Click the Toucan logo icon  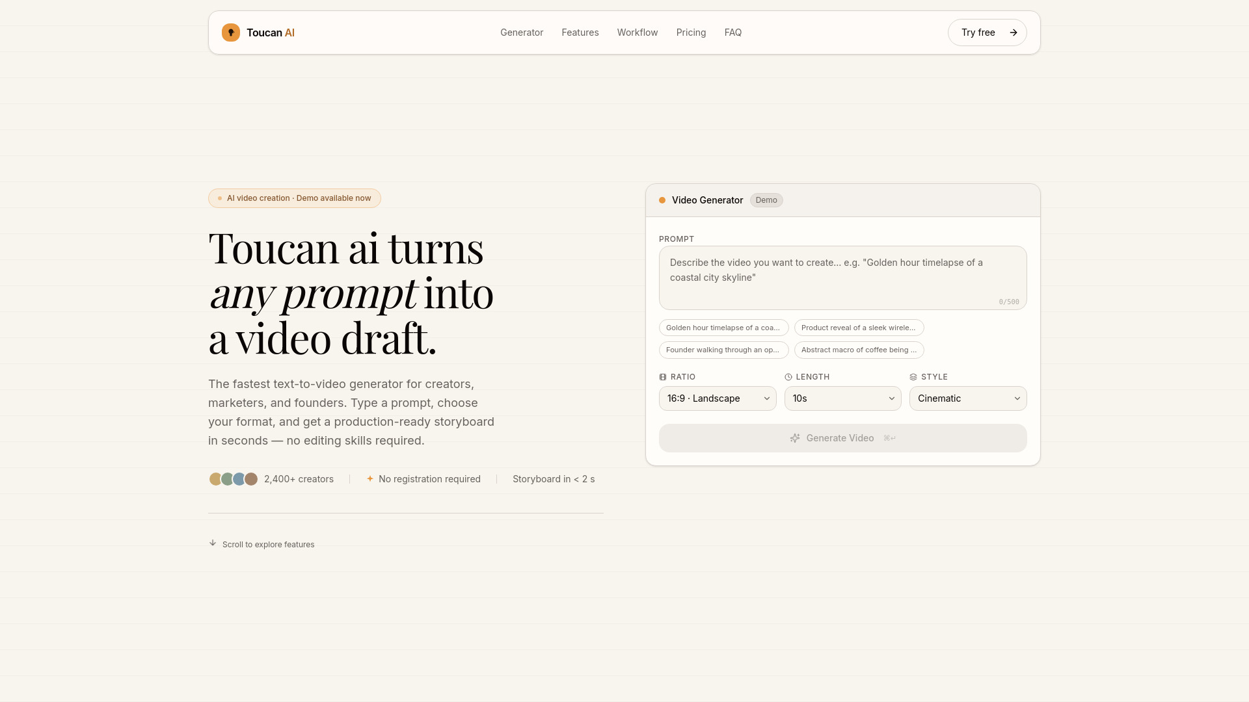point(231,32)
